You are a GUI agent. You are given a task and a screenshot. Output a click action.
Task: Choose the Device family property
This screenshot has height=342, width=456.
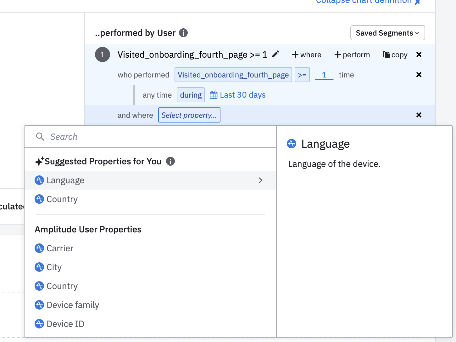[x=150, y=305]
